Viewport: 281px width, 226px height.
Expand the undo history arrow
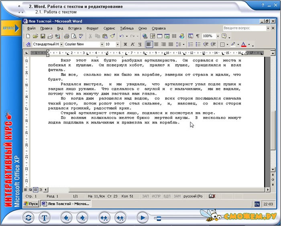127,36
